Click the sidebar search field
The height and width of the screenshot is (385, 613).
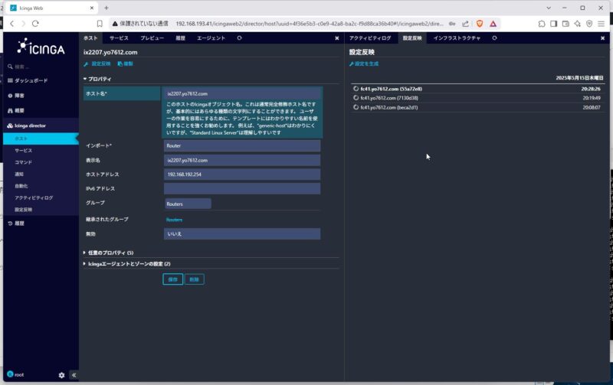pyautogui.click(x=41, y=67)
